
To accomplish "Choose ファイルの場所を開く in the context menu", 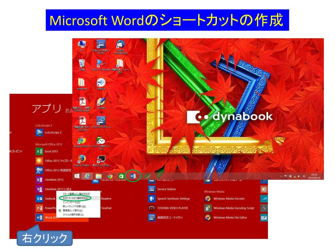I will coord(78,215).
